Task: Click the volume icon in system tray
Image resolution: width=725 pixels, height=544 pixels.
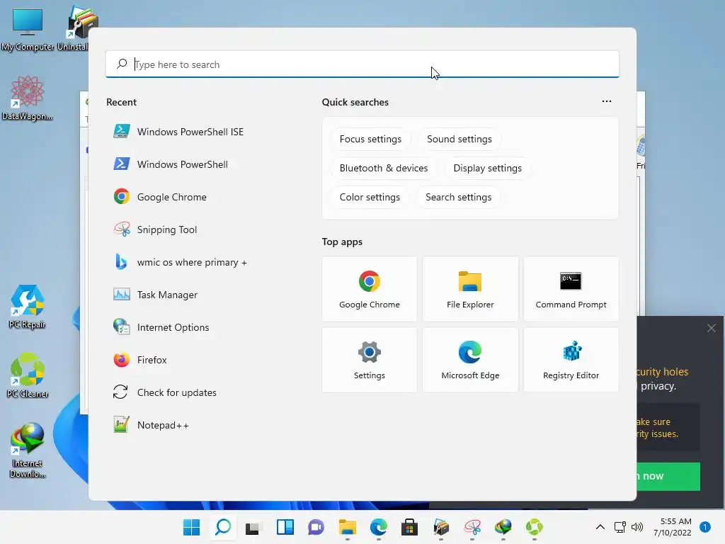Action: (637, 527)
